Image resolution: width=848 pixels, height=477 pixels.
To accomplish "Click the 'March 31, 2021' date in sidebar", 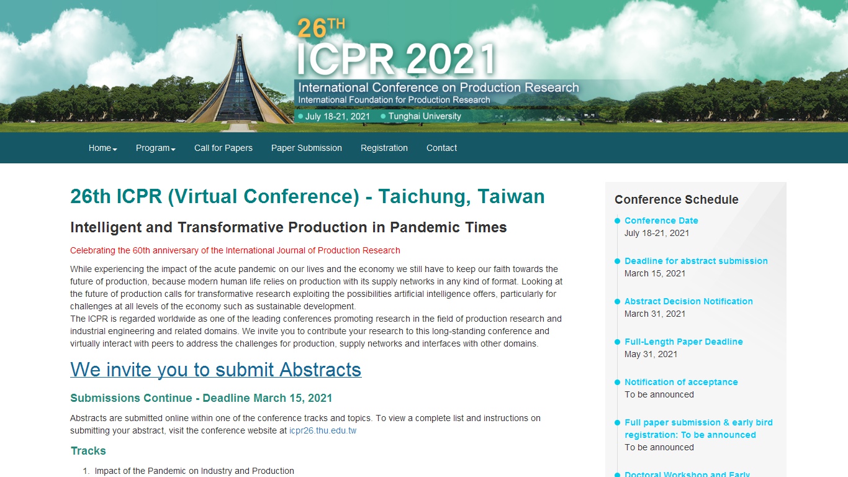I will click(655, 314).
